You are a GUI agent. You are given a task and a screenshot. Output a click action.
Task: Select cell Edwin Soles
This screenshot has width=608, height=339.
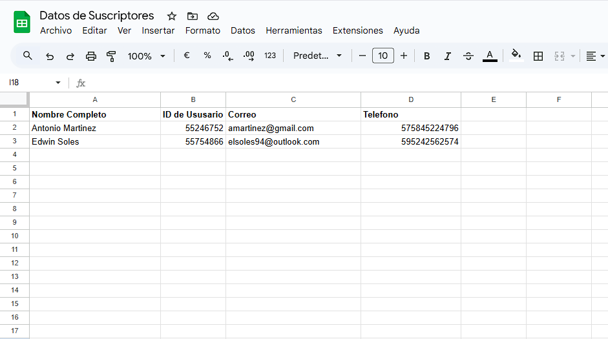tap(95, 142)
